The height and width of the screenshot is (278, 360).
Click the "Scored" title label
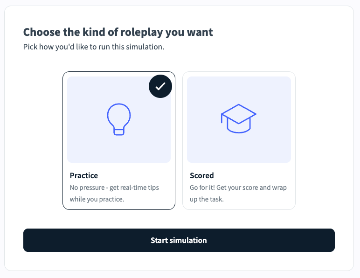tap(202, 175)
